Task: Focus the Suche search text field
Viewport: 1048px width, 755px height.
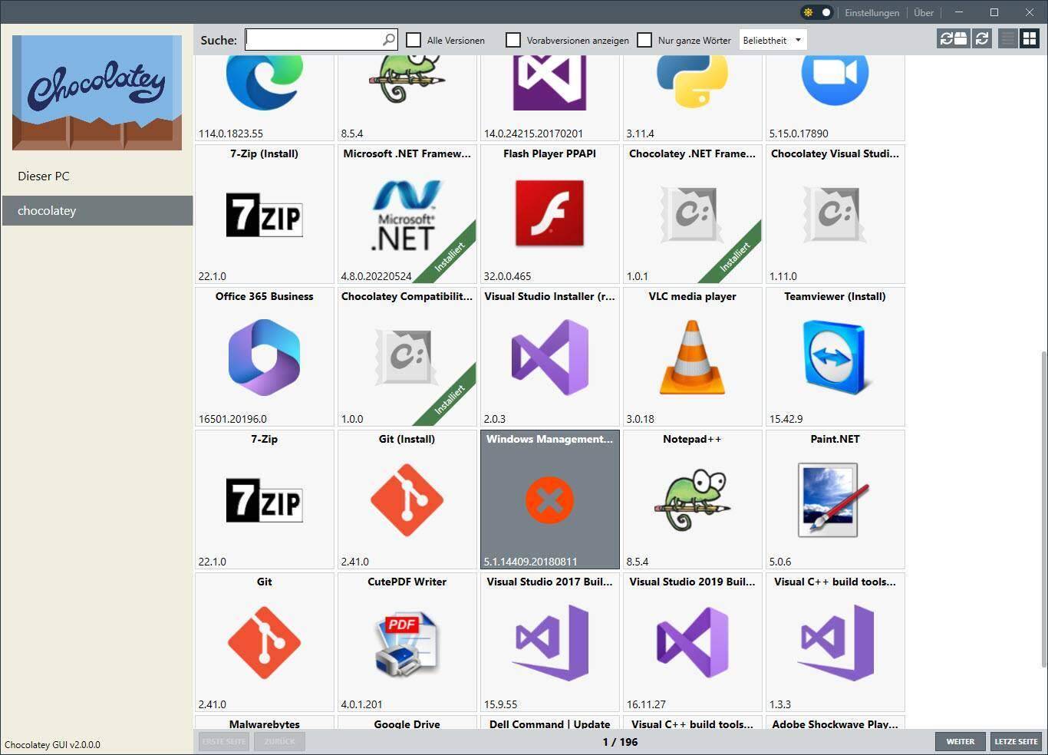Action: tap(313, 40)
